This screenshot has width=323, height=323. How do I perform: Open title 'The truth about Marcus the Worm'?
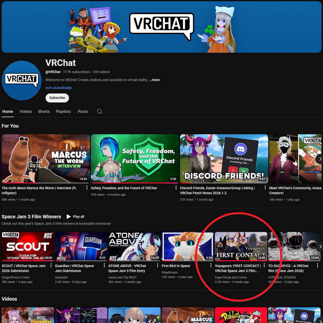tap(39, 190)
